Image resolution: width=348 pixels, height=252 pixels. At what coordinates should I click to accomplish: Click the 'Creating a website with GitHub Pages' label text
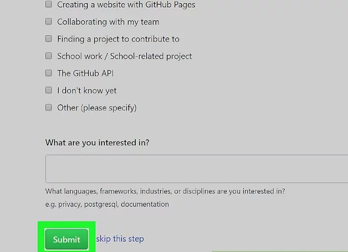click(x=126, y=4)
